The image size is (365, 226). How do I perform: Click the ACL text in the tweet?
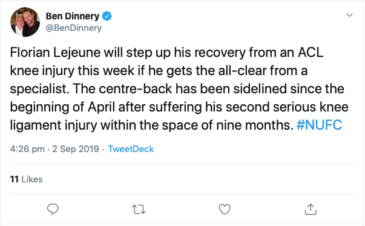coord(311,52)
